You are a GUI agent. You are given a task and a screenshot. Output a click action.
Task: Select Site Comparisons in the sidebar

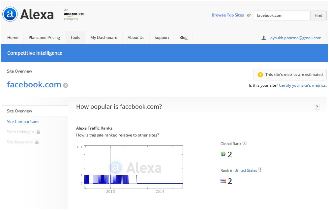tap(23, 122)
